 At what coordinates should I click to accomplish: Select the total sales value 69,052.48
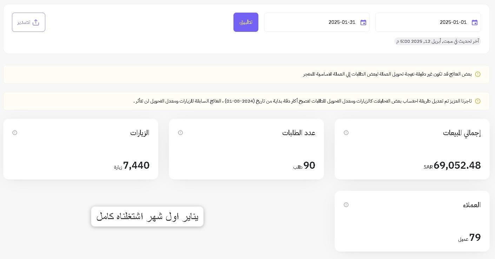click(457, 165)
